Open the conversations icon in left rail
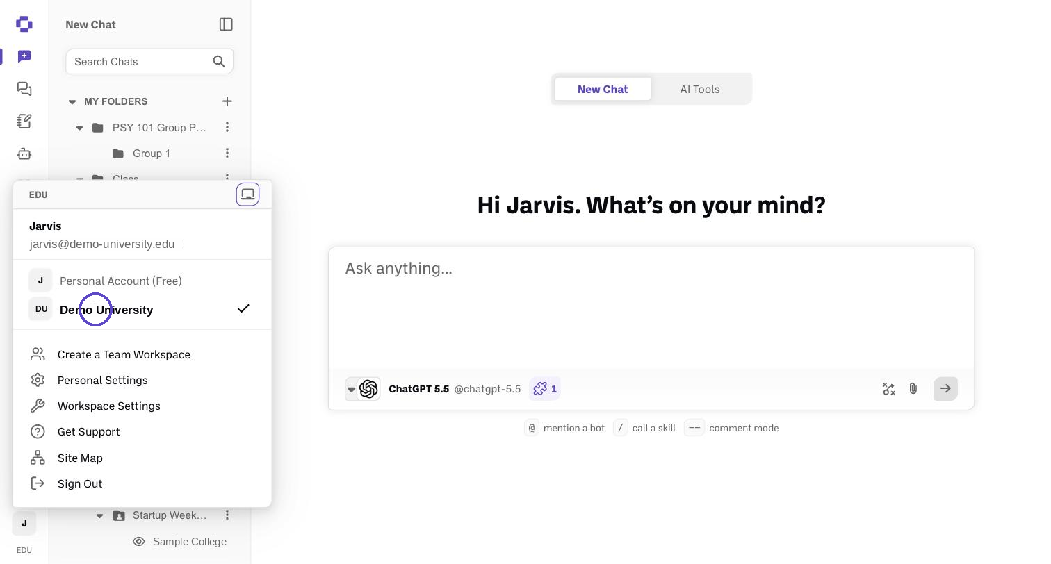 24,89
